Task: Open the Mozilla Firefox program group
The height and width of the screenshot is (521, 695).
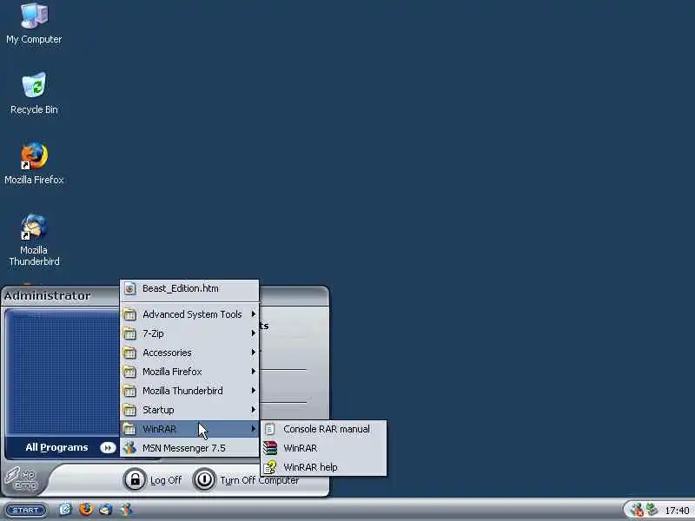Action: [189, 372]
